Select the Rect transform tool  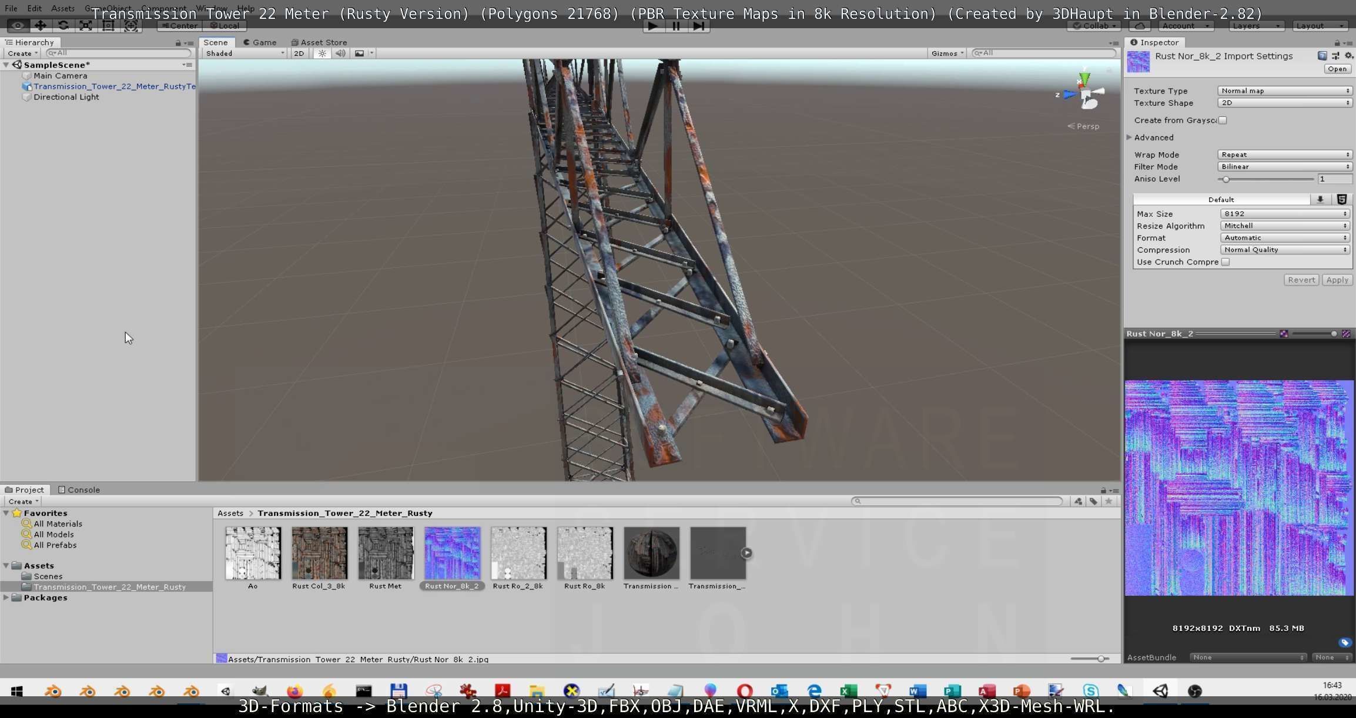tap(108, 26)
